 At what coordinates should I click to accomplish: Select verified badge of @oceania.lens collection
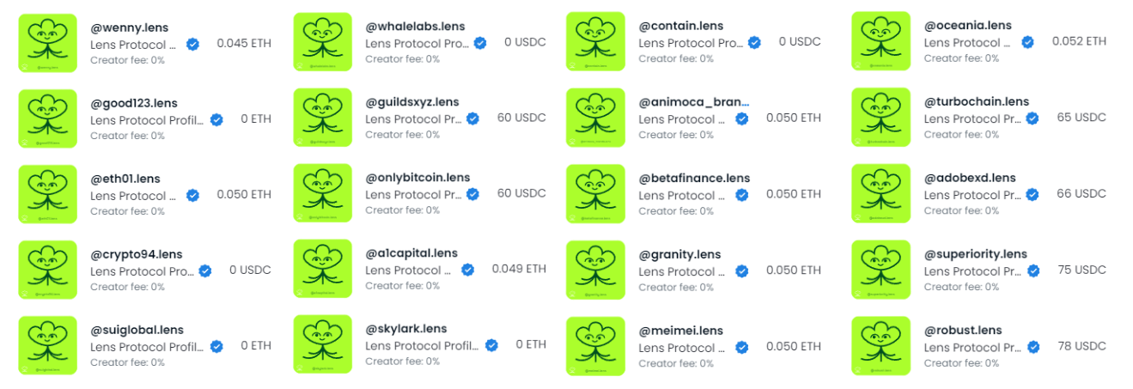click(1027, 42)
